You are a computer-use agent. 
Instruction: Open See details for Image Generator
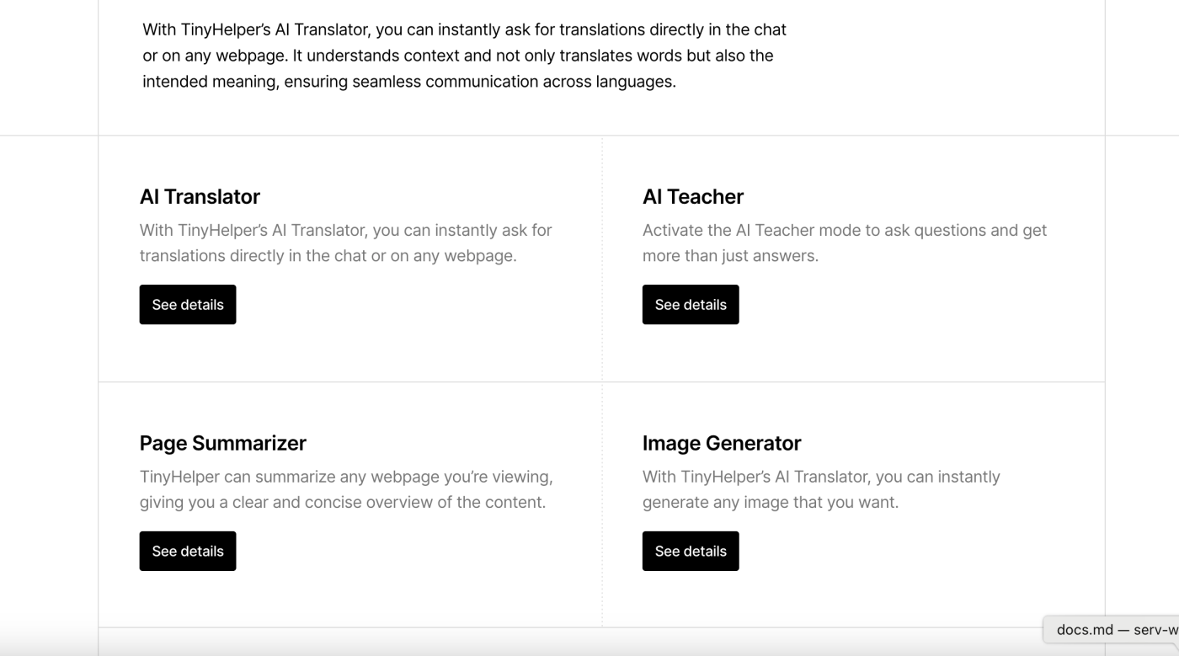click(x=690, y=551)
